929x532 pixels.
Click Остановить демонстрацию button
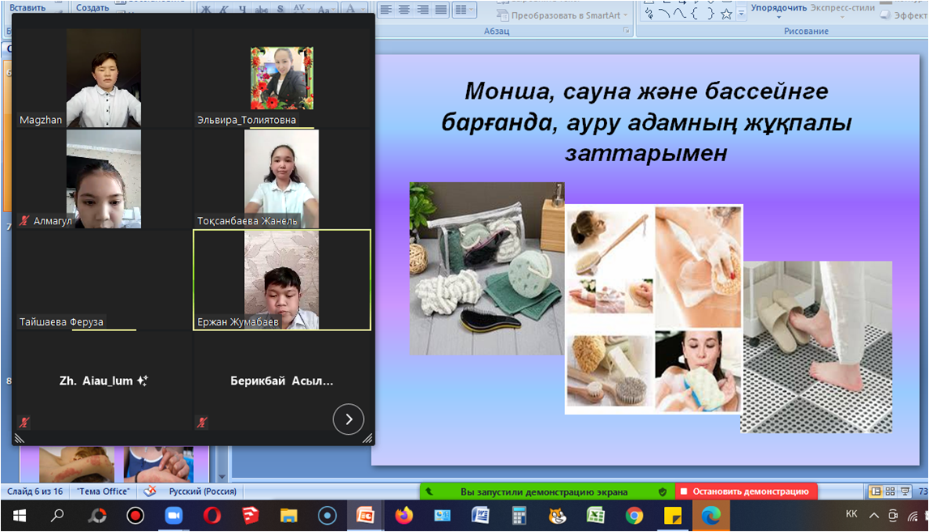pyautogui.click(x=746, y=492)
